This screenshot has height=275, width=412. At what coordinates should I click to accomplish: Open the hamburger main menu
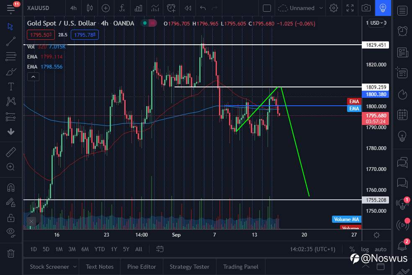pos(11,8)
